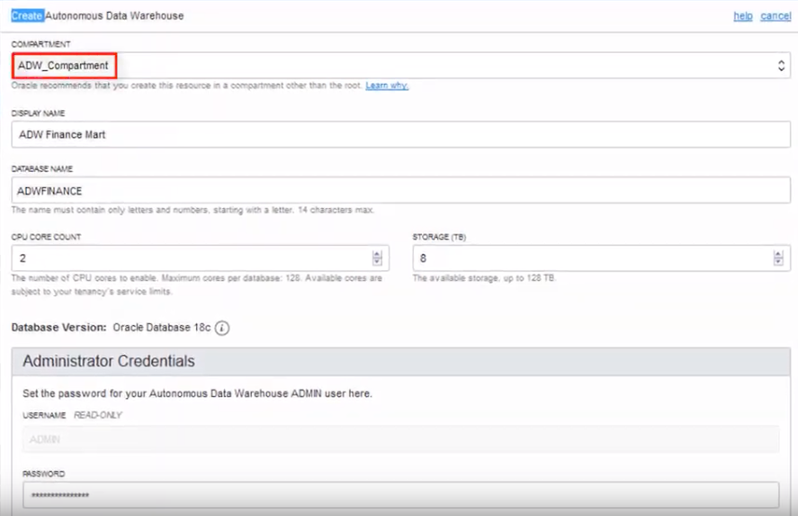
Task: Click the read-only ADMIN username field
Action: tap(400, 439)
